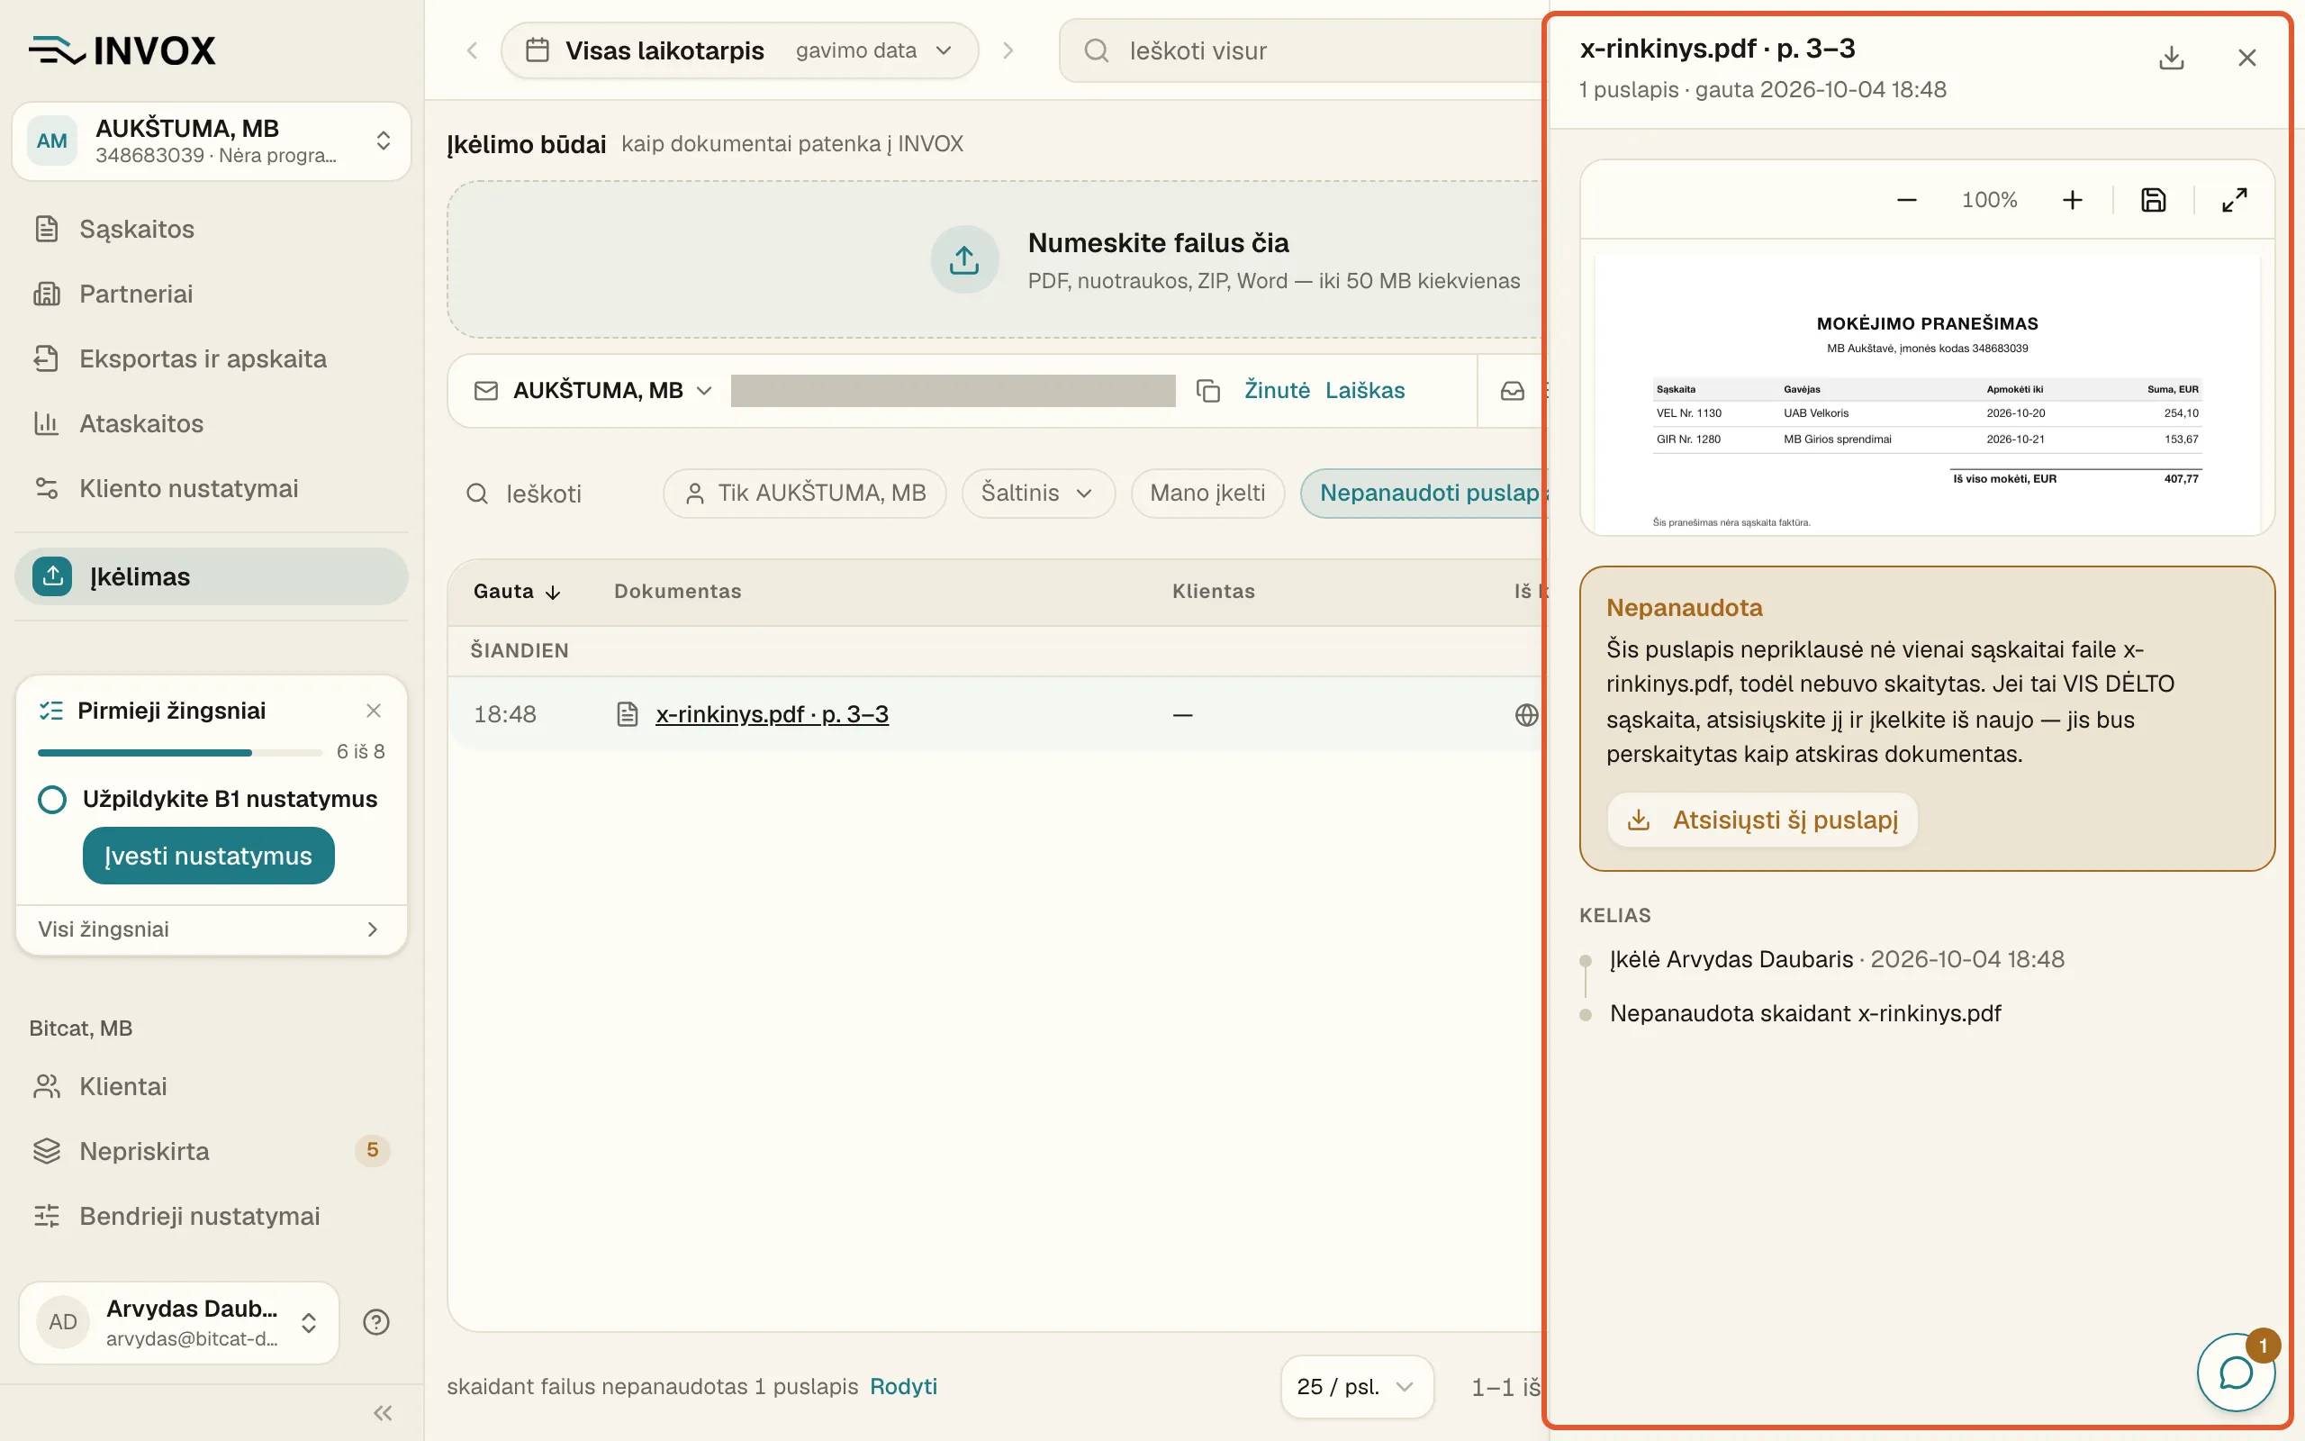Toggle Mano įkelti filter chip
The width and height of the screenshot is (2305, 1441).
[x=1207, y=494]
